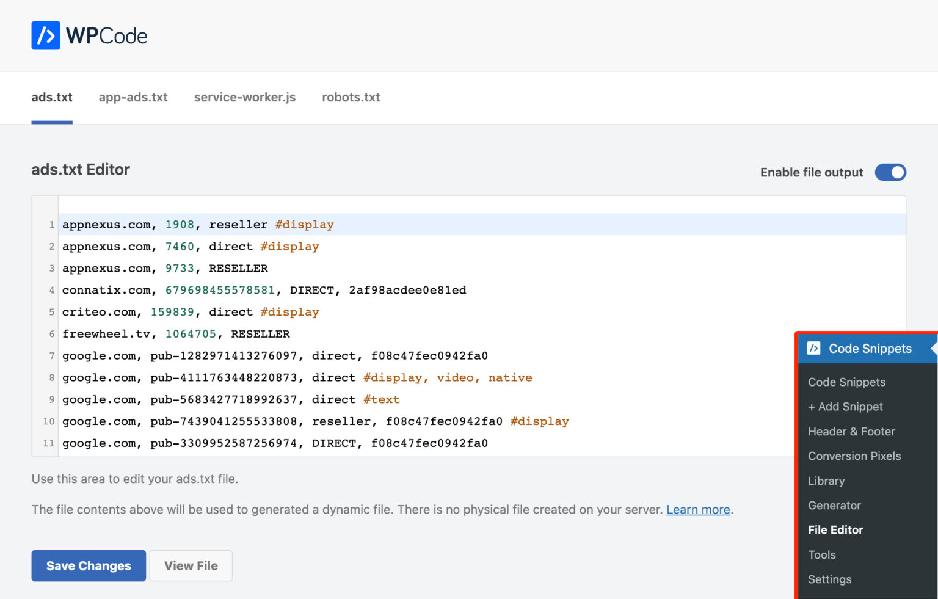Disable the Enable file output toggle
The image size is (938, 599).
(890, 172)
